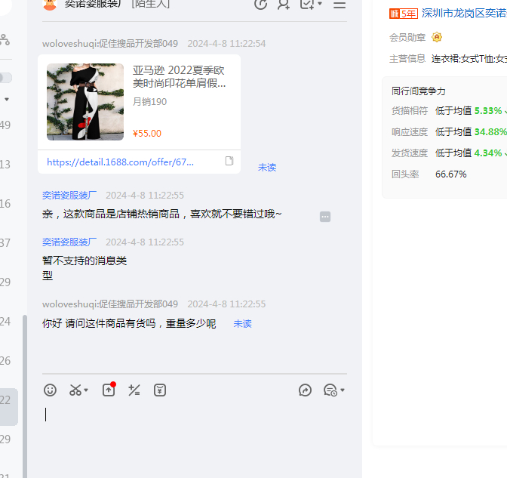Click the 诚信通 5年 badge
The image size is (507, 478).
pyautogui.click(x=404, y=14)
